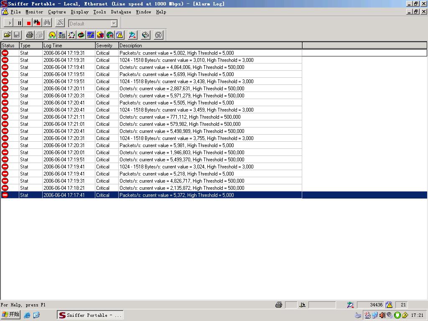Click the green shield tray icon

tap(397, 315)
